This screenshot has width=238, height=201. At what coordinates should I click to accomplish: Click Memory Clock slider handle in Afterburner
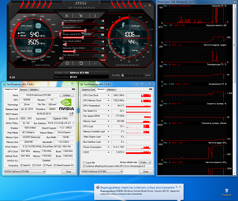pyautogui.click(x=75, y=51)
